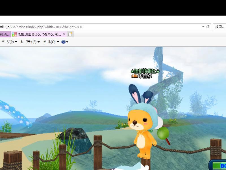Screen dimensions: 226x170
Task: Click the blue help question-mark icon
Action: [x=64, y=42]
